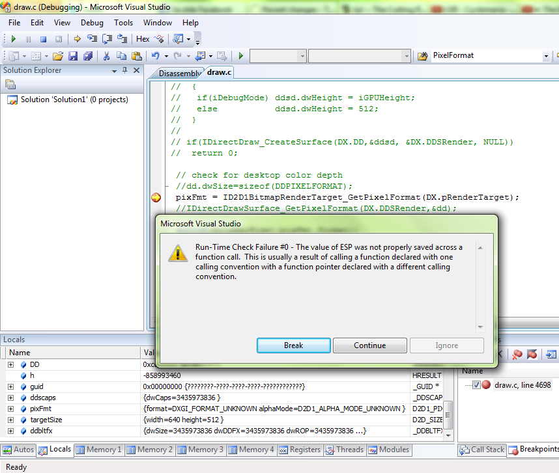The width and height of the screenshot is (559, 473).
Task: Expand the guid variable in Locals
Action: (10, 386)
